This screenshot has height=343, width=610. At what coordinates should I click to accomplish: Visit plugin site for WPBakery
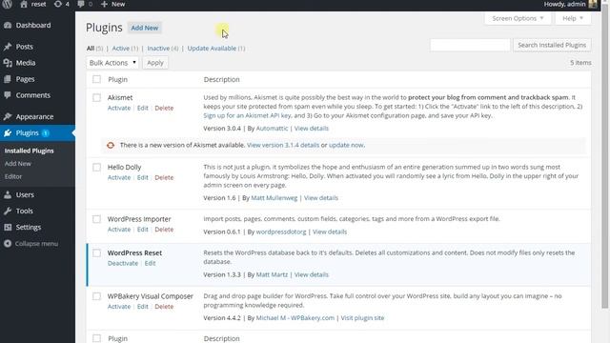(x=362, y=318)
